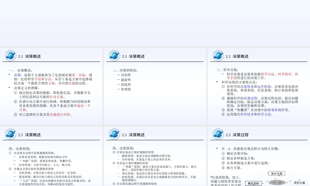The width and height of the screenshot is (310, 186).
Task: Click step ② 拟定各种被选方案
Action: click(x=239, y=158)
